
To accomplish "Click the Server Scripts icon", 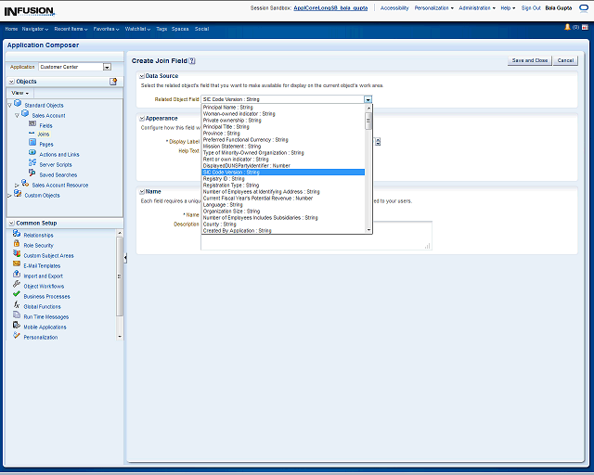I will click(x=32, y=164).
